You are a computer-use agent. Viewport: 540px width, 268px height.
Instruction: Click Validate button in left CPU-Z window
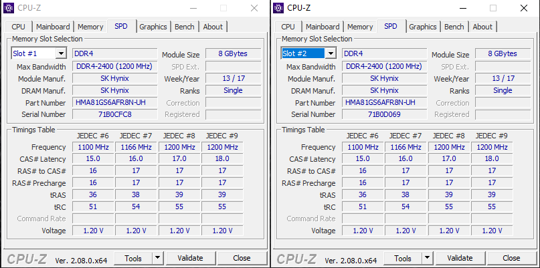coord(191,258)
